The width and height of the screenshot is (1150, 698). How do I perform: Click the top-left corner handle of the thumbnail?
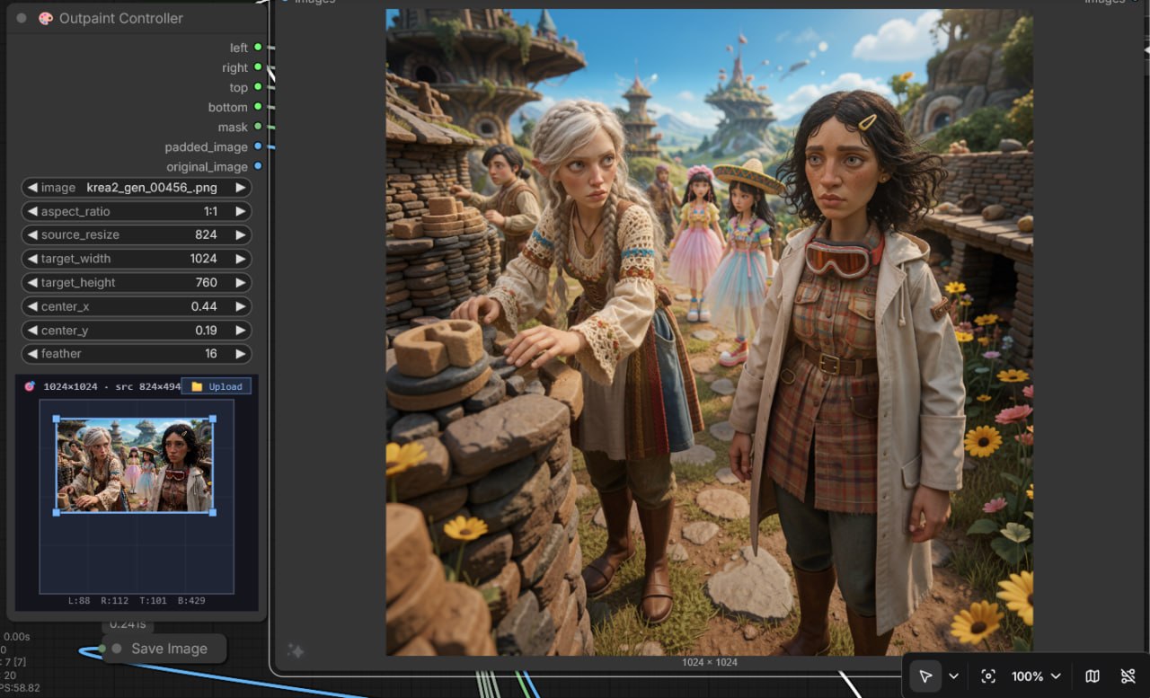57,419
